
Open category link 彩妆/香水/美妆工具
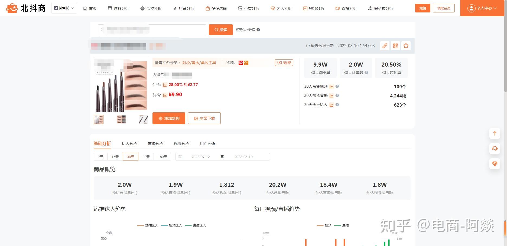199,63
